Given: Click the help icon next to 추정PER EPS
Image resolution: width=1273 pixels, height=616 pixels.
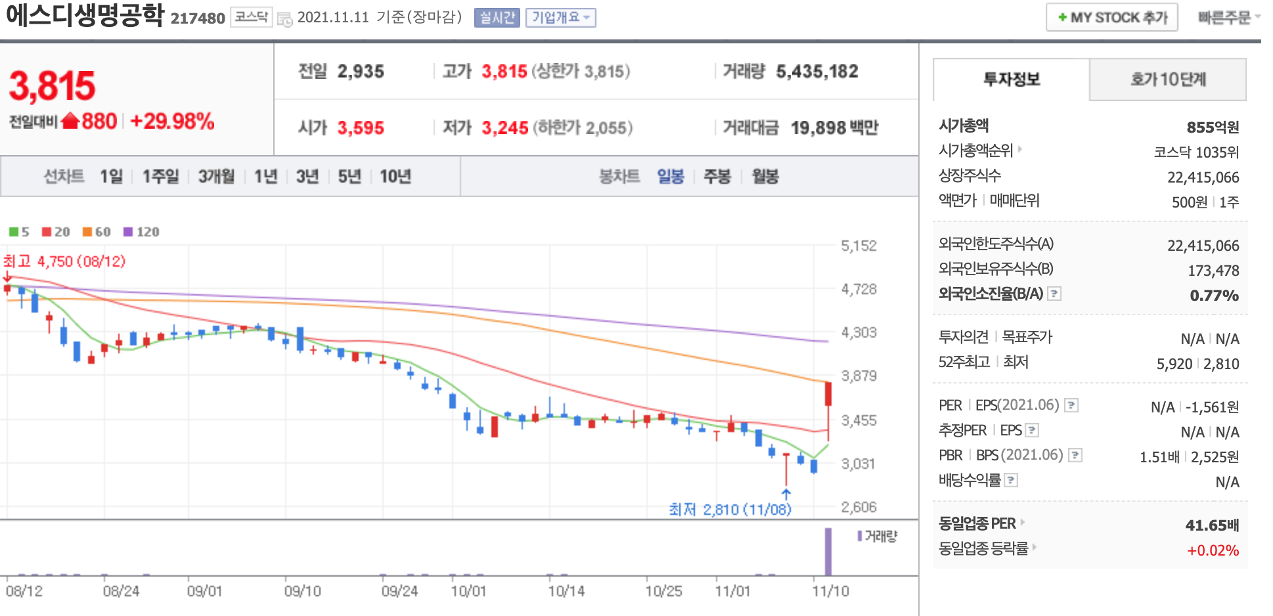Looking at the screenshot, I should (x=1032, y=430).
